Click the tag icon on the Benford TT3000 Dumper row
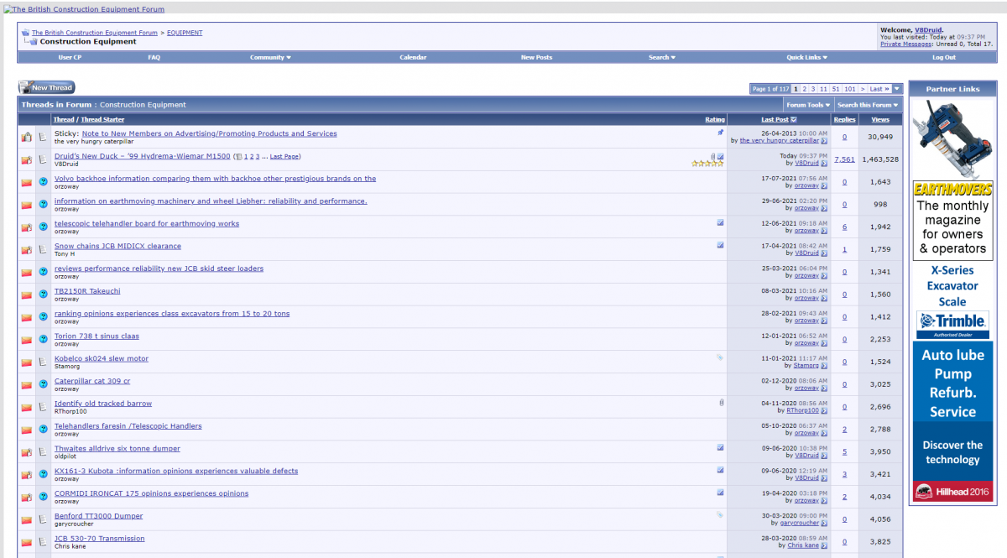The width and height of the screenshot is (1007, 558). coord(720,514)
